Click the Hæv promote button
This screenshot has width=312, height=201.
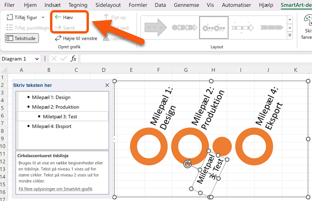pyautogui.click(x=66, y=17)
